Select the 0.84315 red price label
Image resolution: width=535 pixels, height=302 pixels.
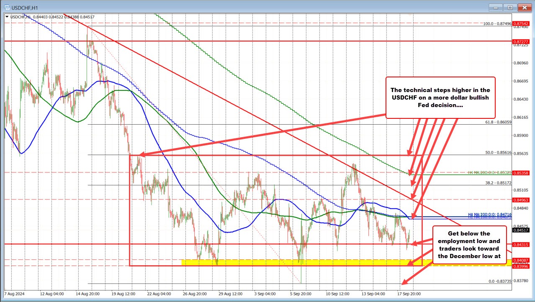click(521, 244)
